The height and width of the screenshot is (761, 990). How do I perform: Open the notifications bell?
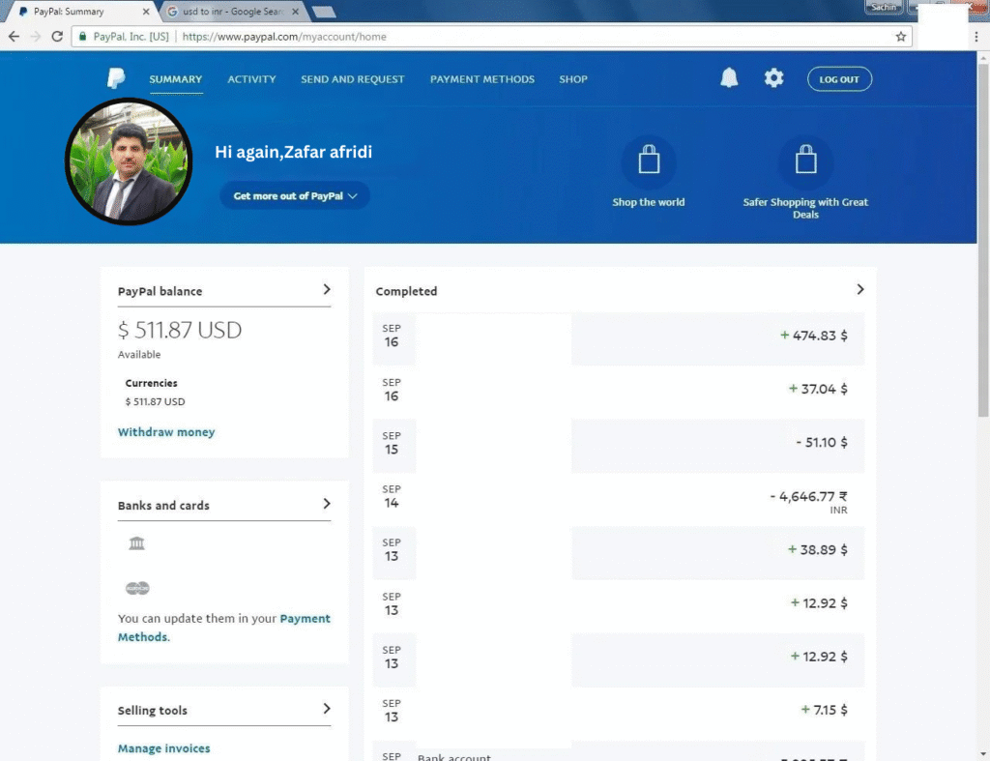pos(729,79)
